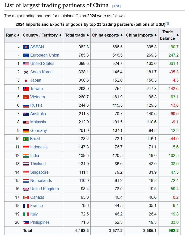Visit the Singapore link
185x238 pixels.
coord(39,172)
